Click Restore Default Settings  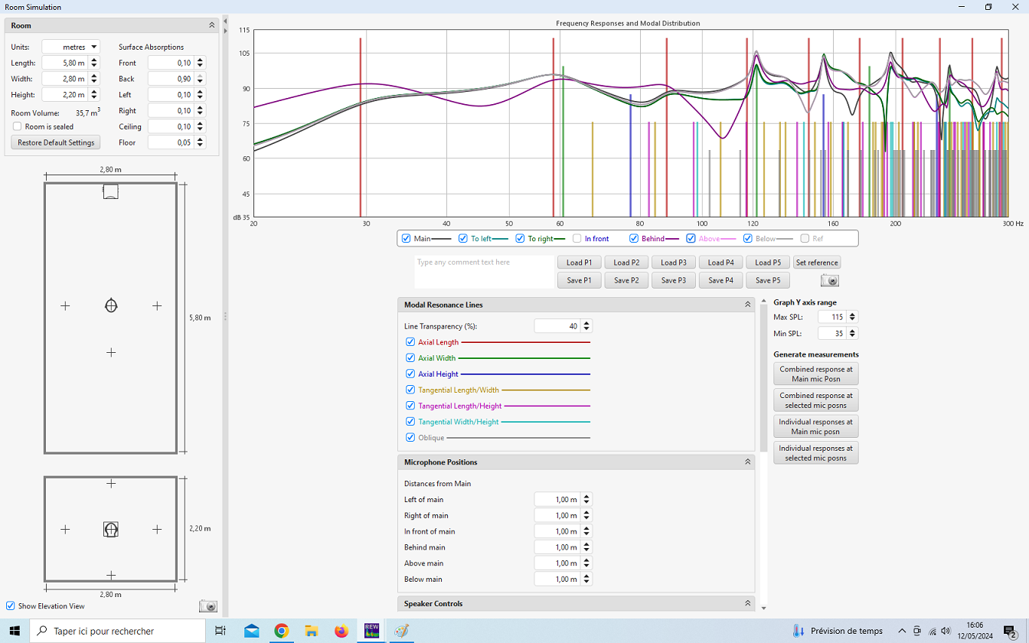56,142
